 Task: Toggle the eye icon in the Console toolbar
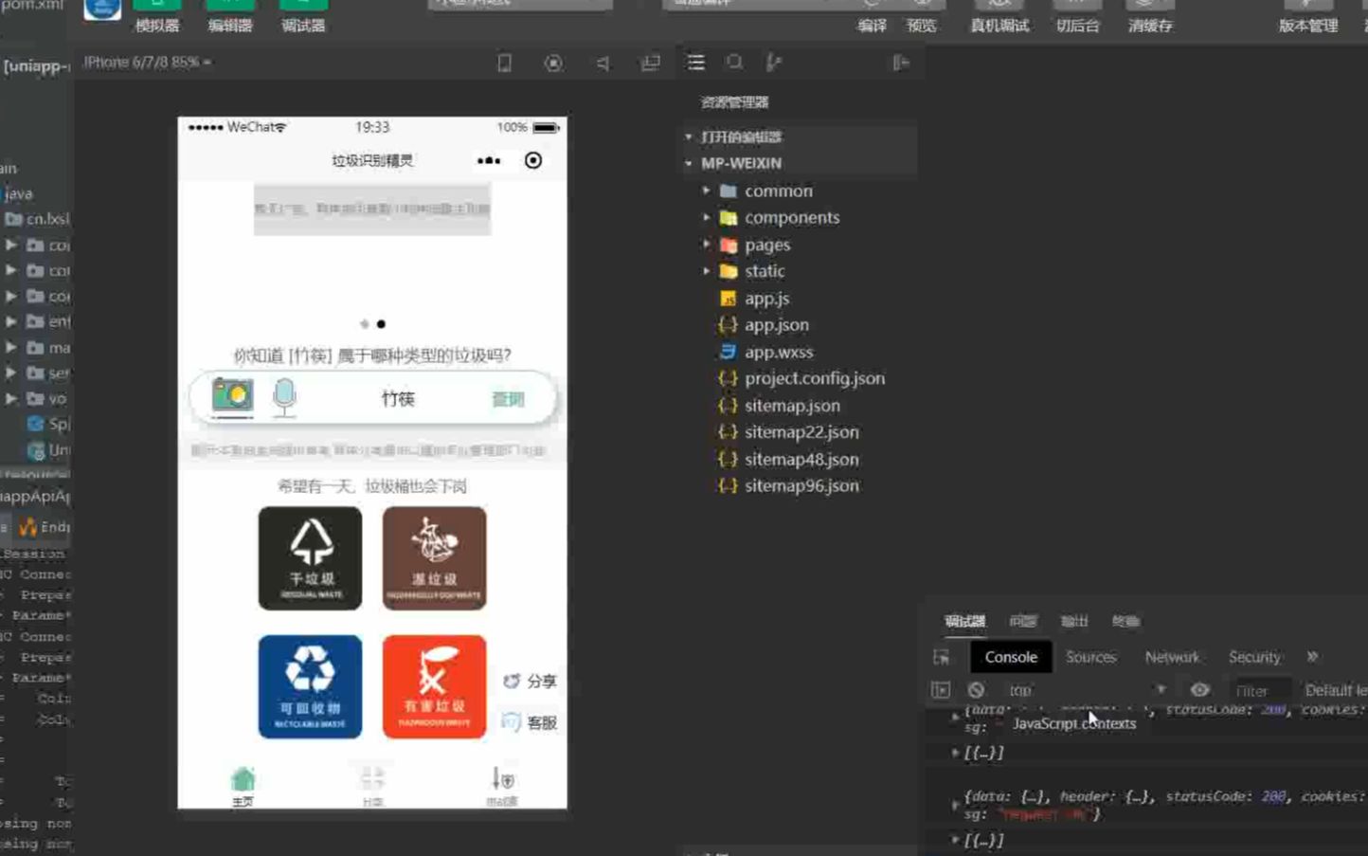pyautogui.click(x=1200, y=690)
